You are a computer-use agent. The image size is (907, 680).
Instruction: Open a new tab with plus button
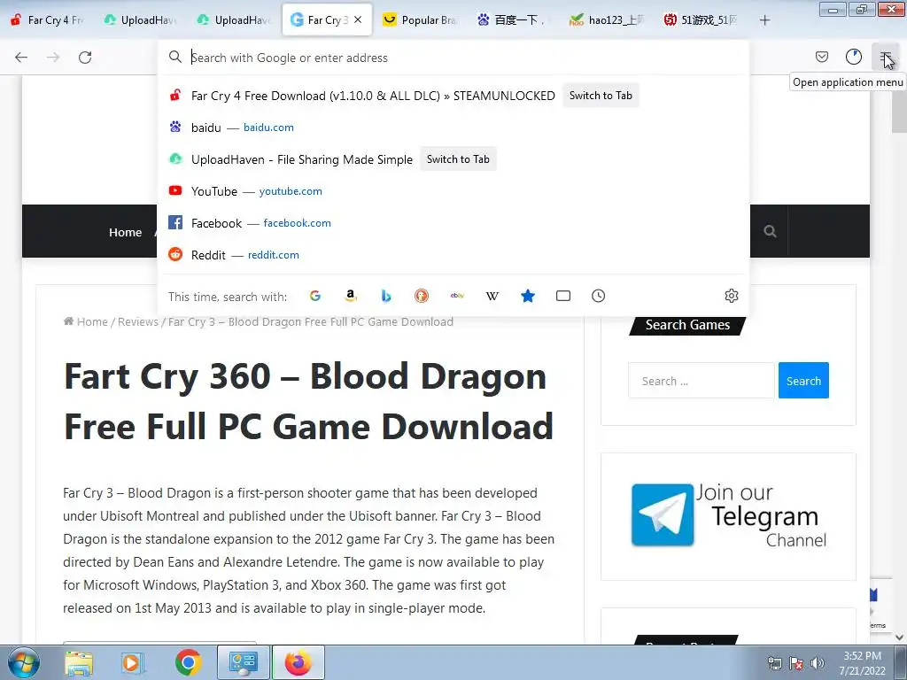764,20
